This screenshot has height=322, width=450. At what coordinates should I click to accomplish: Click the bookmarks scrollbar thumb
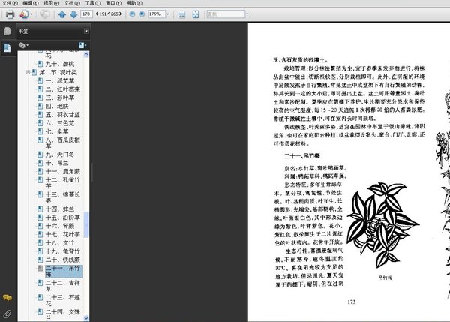(86, 224)
